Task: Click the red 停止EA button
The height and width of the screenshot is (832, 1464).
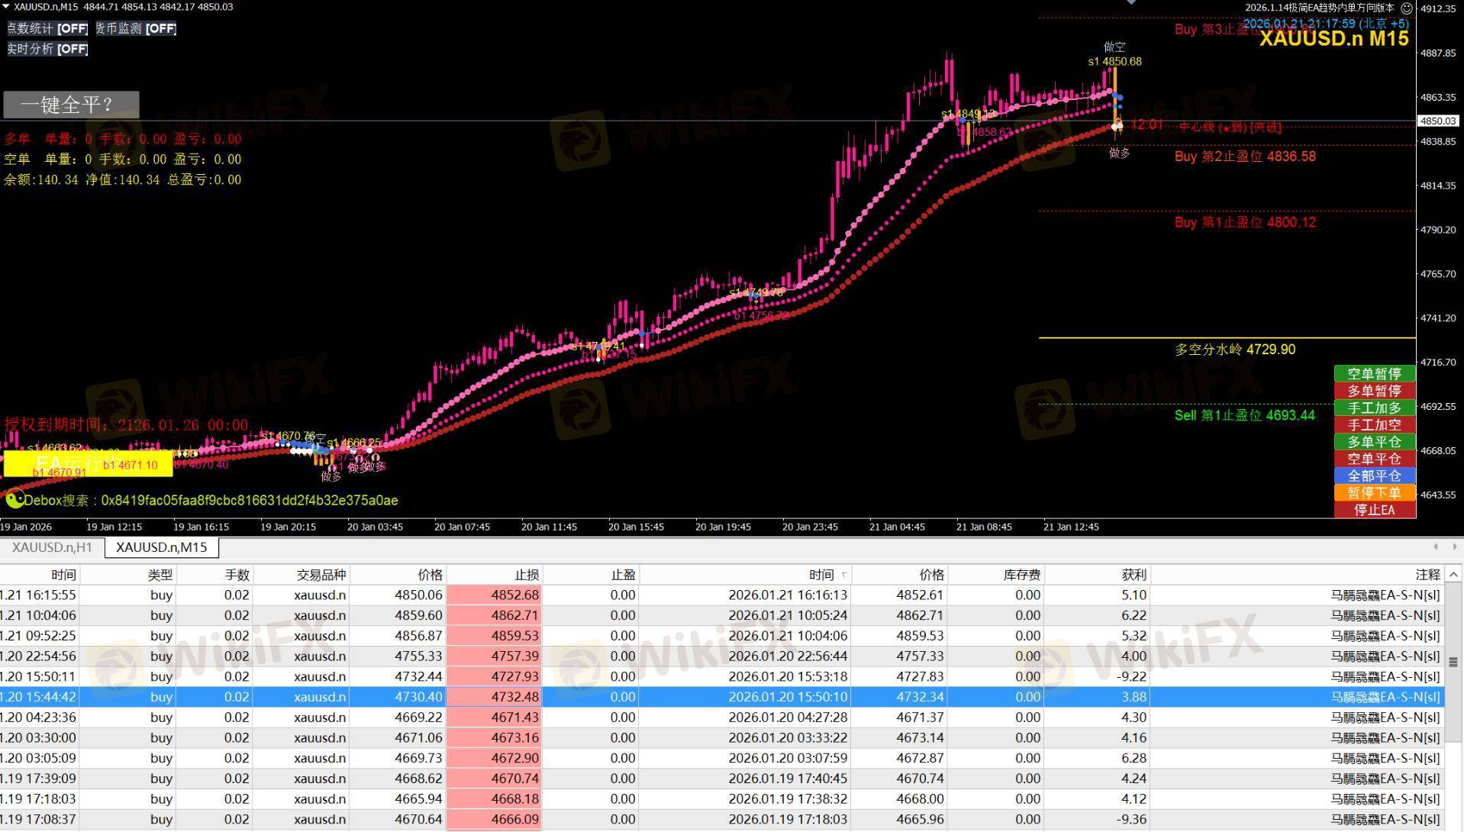Action: point(1374,510)
